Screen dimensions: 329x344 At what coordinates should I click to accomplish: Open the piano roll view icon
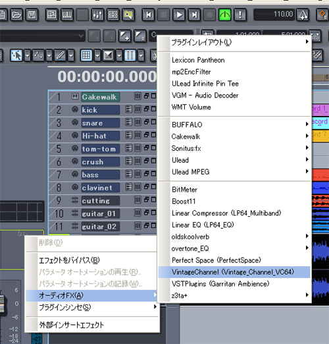67,14
